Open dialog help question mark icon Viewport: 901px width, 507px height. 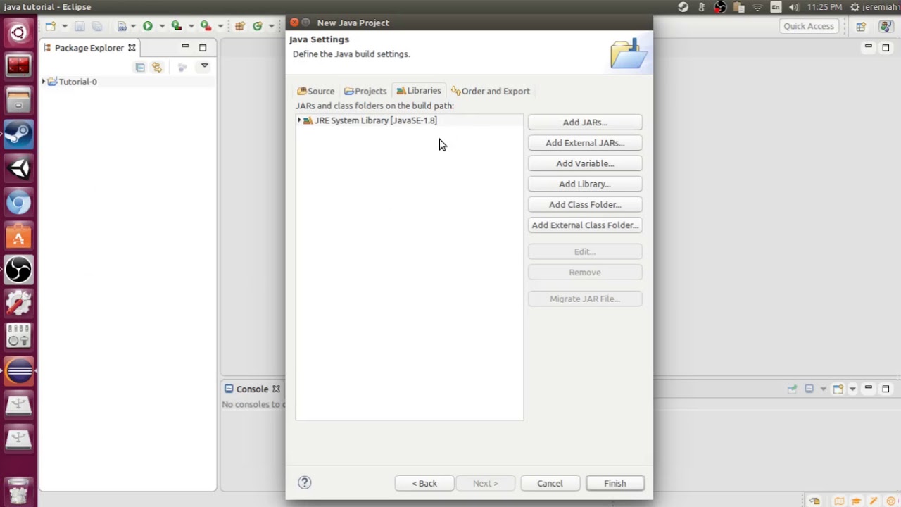tap(305, 482)
